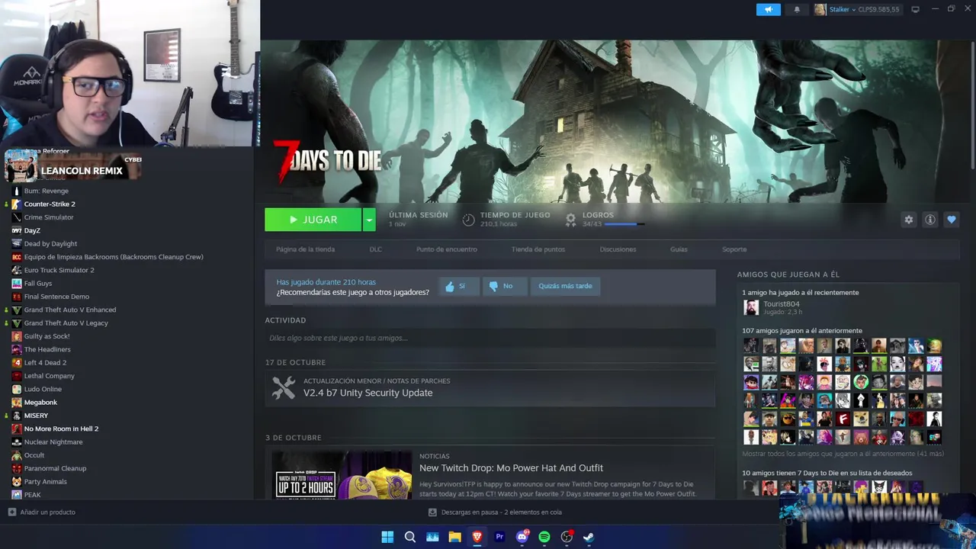Screen dimensions: 976x549
Task: Click the Twitch Drop news thumbnail
Action: (342, 475)
